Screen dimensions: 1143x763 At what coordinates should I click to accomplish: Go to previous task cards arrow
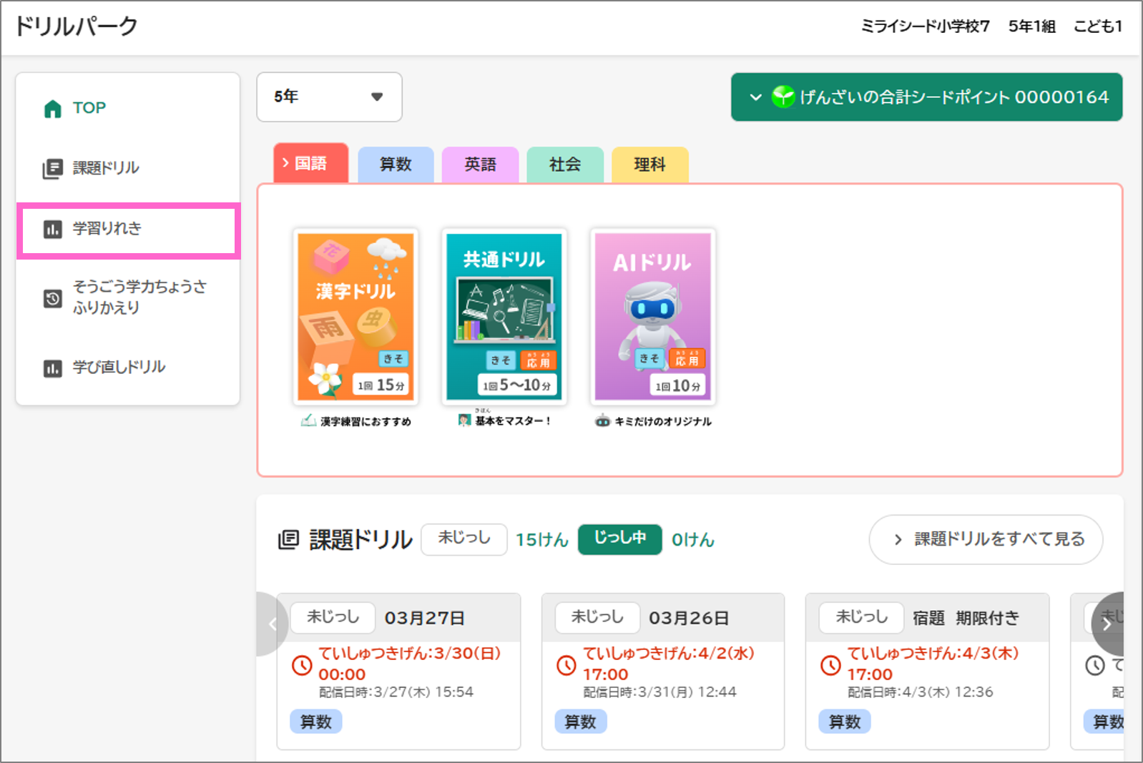pyautogui.click(x=273, y=624)
